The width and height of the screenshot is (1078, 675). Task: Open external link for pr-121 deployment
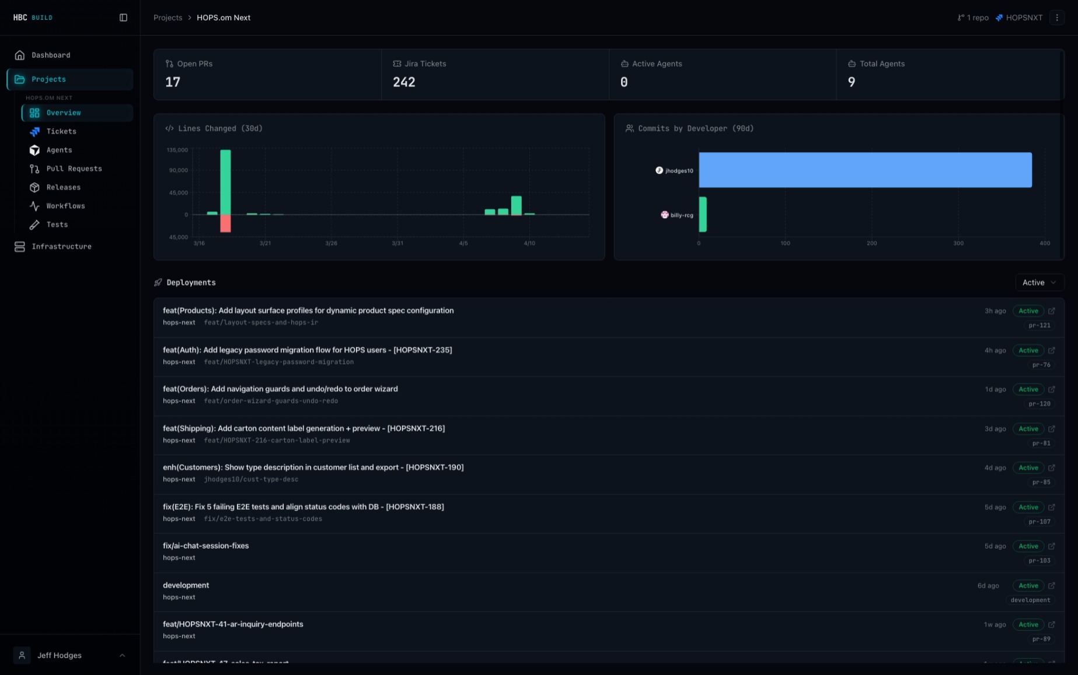pos(1052,311)
